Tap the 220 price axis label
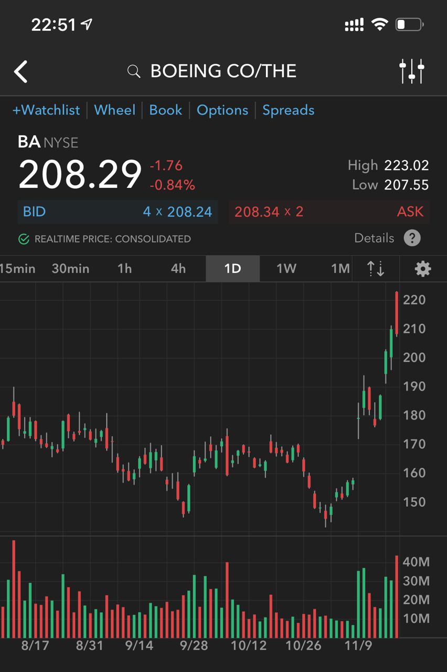This screenshot has width=447, height=672. (x=414, y=300)
